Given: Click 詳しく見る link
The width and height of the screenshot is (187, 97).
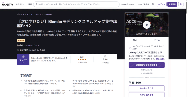Looking at the screenshot, I should pos(160,59).
